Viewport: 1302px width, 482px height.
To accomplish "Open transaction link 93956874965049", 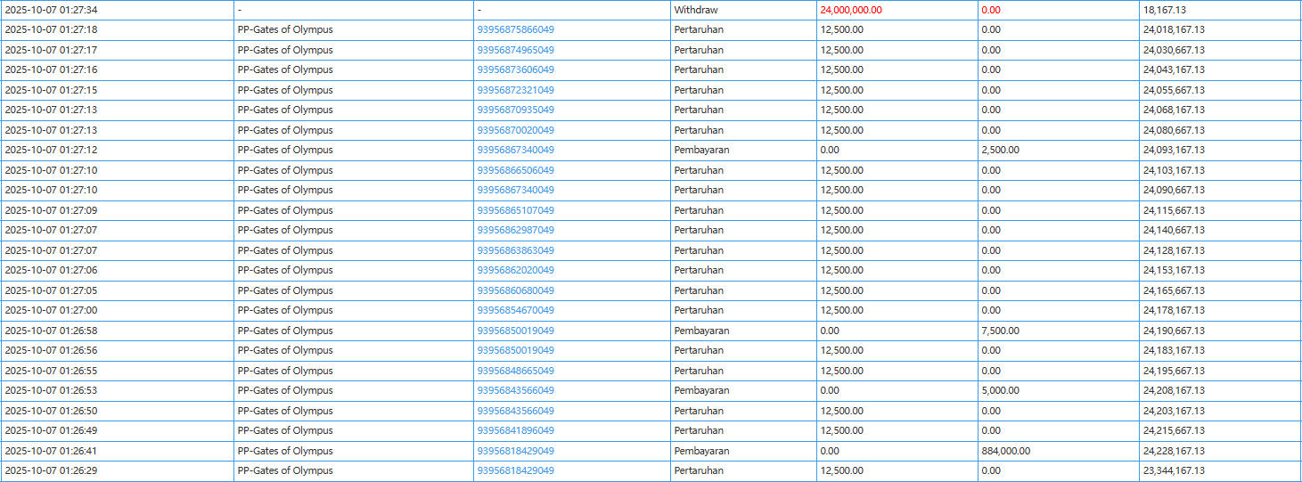I will 515,50.
